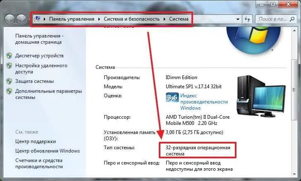Screen dimensions: 301x181
Task: Click the Оценка: label
Action: (x=113, y=96)
